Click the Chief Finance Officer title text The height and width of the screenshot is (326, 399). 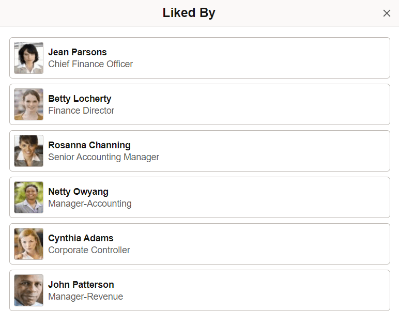tap(90, 64)
